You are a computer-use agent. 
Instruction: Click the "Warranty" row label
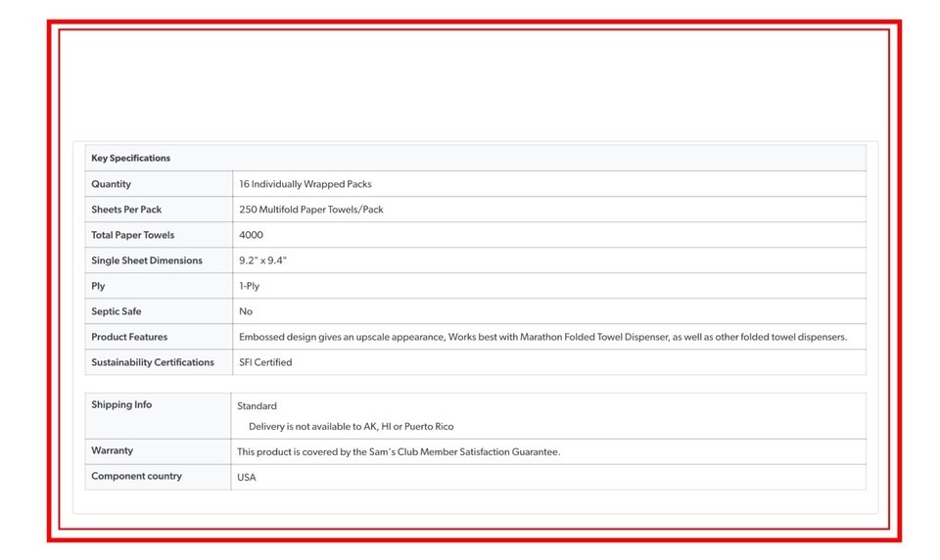pos(112,450)
